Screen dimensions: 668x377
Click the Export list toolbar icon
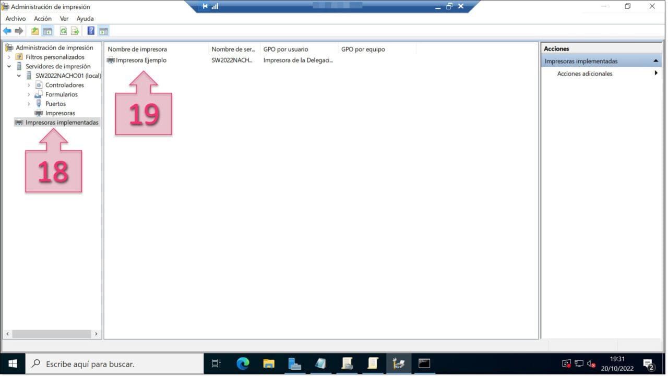75,31
